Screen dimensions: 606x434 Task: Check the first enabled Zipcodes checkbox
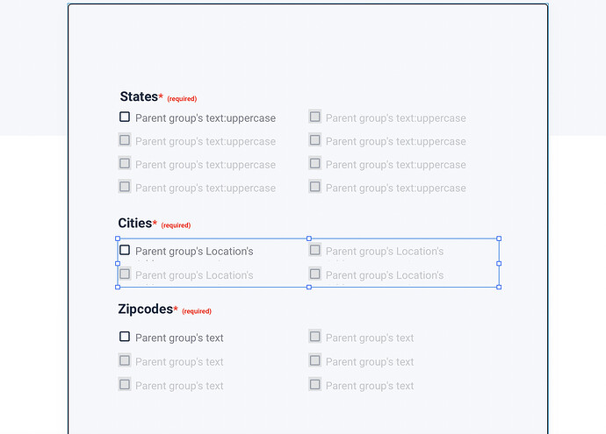point(125,337)
